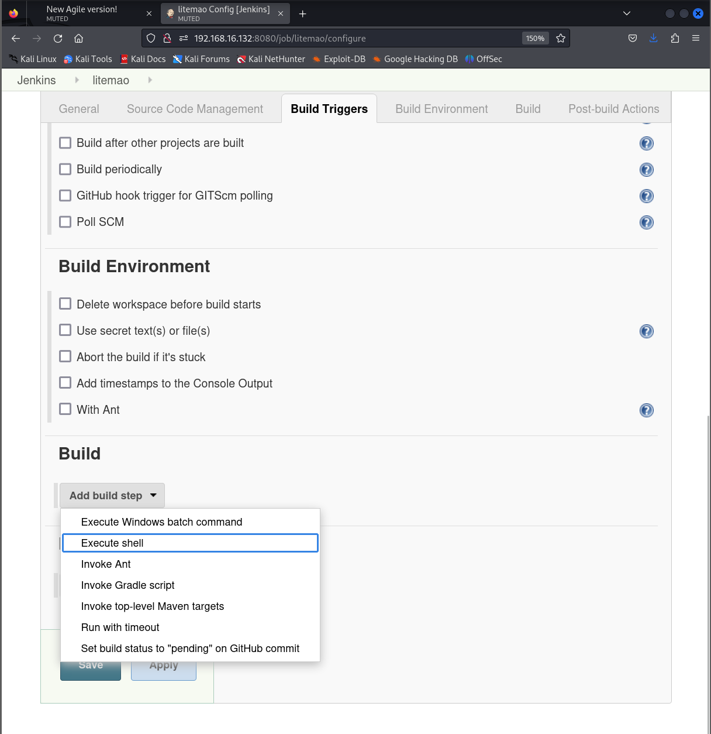The image size is (711, 734).
Task: Show help for GitHub hook trigger
Action: coord(646,196)
